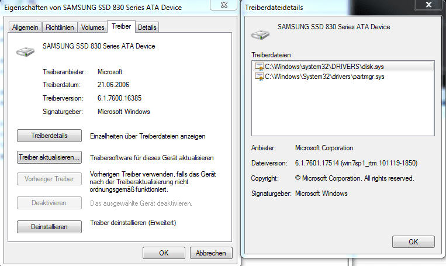
Task: Select the partmgr.sys driver file row
Action: [343, 77]
